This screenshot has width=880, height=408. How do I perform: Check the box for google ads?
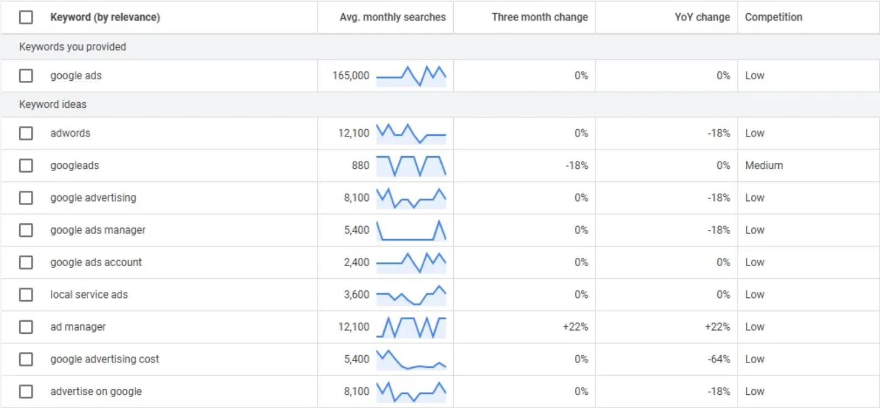click(26, 75)
